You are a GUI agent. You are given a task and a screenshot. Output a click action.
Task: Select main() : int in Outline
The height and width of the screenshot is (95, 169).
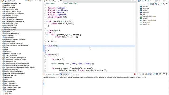(x=146, y=24)
